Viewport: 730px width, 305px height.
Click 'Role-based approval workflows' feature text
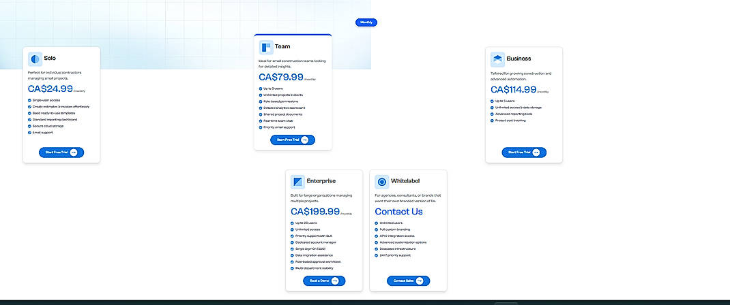point(318,262)
